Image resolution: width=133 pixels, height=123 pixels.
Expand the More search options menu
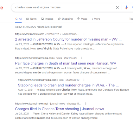[x=96, y=19]
